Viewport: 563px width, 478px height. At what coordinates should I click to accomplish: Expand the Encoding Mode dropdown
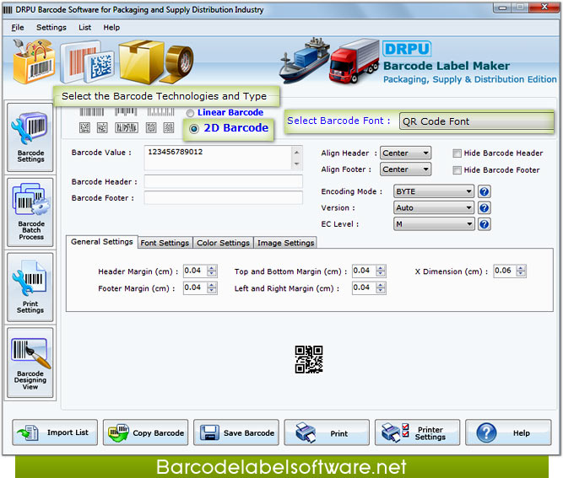pos(434,191)
